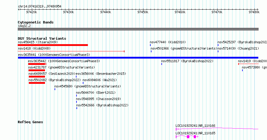This screenshot has width=267, height=140.
Task: Click the 97440k ruler tick label
Action: [106, 12]
